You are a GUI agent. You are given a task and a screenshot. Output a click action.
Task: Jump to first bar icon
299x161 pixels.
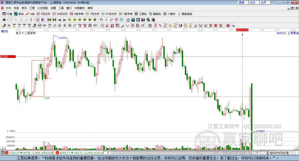pos(49,20)
